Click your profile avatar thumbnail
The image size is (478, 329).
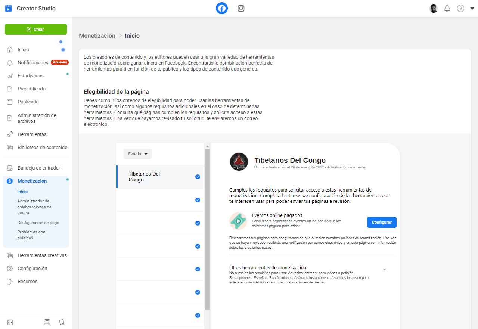pos(433,8)
